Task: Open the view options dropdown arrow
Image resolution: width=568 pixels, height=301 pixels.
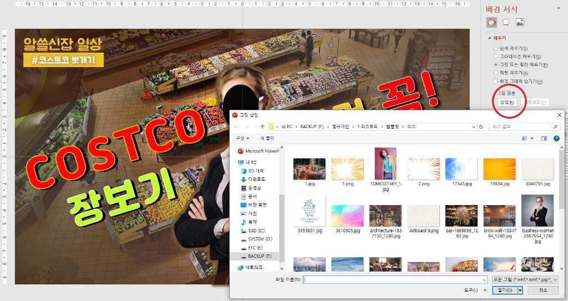Action: point(532,139)
